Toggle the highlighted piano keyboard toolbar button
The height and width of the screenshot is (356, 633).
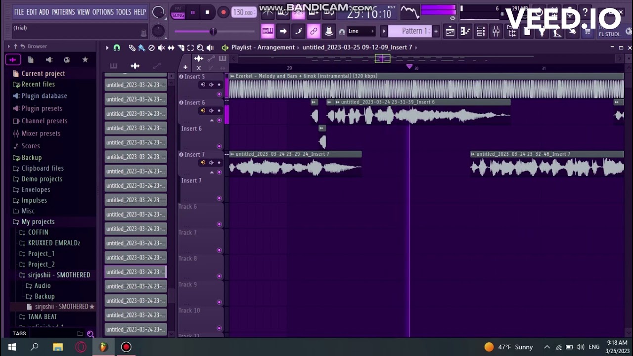(268, 31)
